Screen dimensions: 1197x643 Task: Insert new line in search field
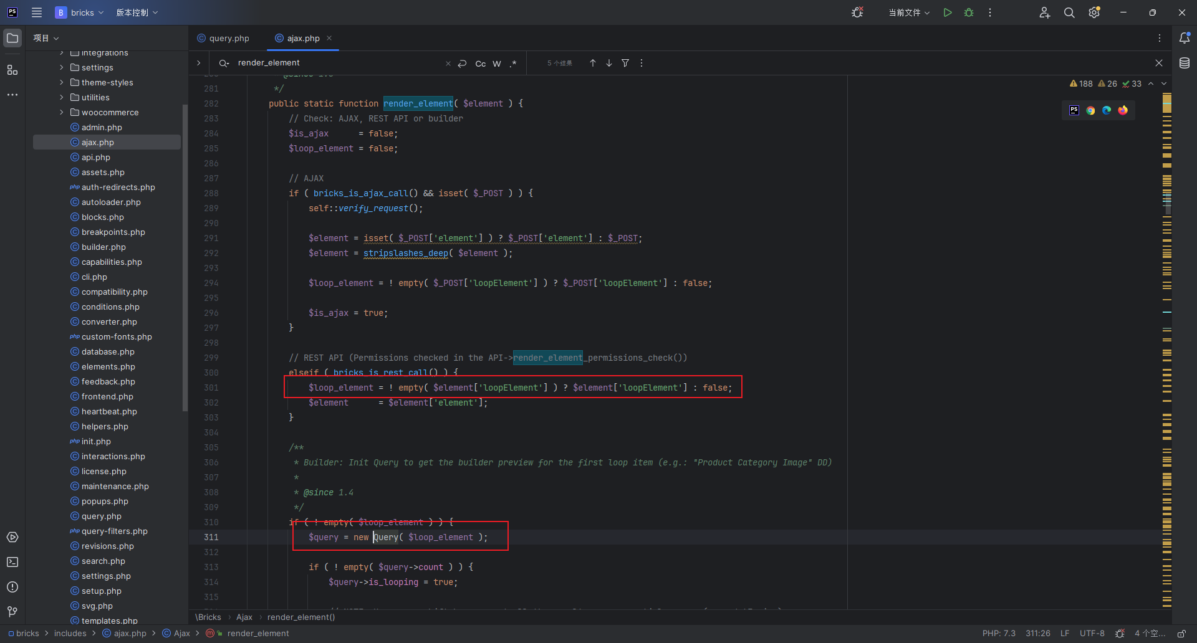[462, 64]
